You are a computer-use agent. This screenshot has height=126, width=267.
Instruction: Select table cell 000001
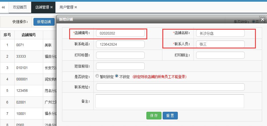(29, 79)
